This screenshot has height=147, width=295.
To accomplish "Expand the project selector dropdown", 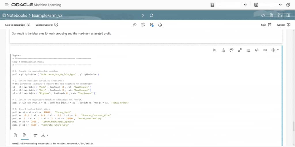I will point(245,5).
